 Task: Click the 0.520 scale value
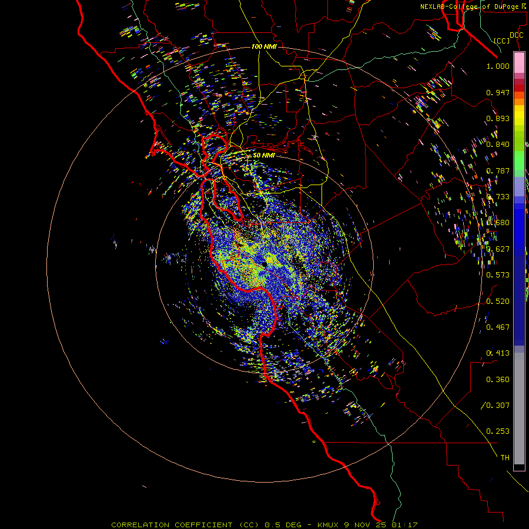coord(498,302)
